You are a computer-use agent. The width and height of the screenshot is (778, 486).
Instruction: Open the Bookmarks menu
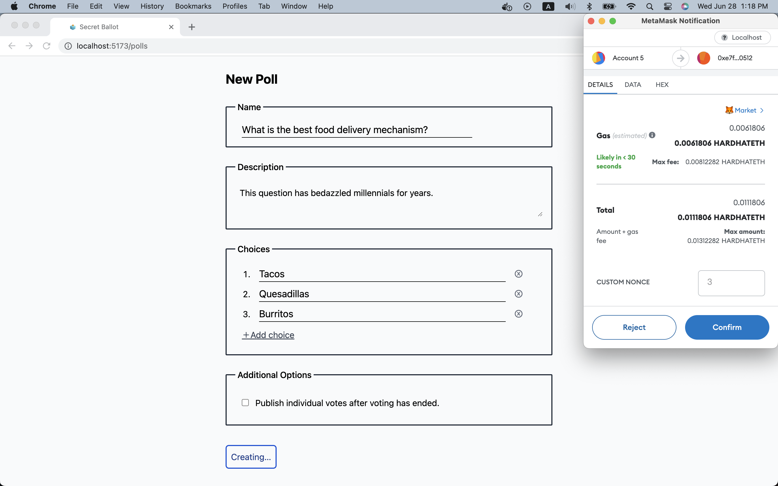(193, 6)
